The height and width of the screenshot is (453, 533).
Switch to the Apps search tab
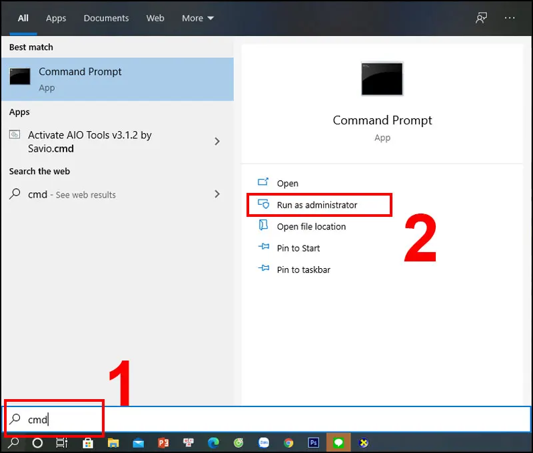[55, 18]
